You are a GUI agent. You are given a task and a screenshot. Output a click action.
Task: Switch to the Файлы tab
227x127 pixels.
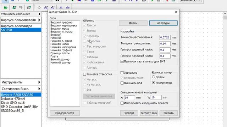(133, 23)
